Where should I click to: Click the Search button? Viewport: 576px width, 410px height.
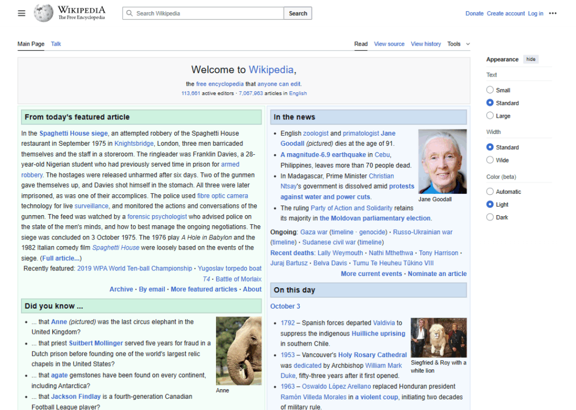click(298, 14)
